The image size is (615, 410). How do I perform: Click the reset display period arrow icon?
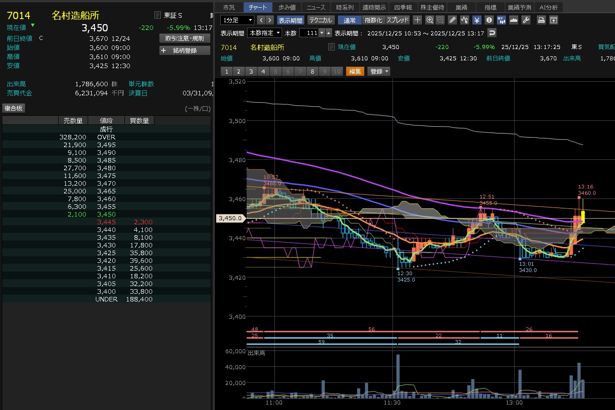click(492, 33)
